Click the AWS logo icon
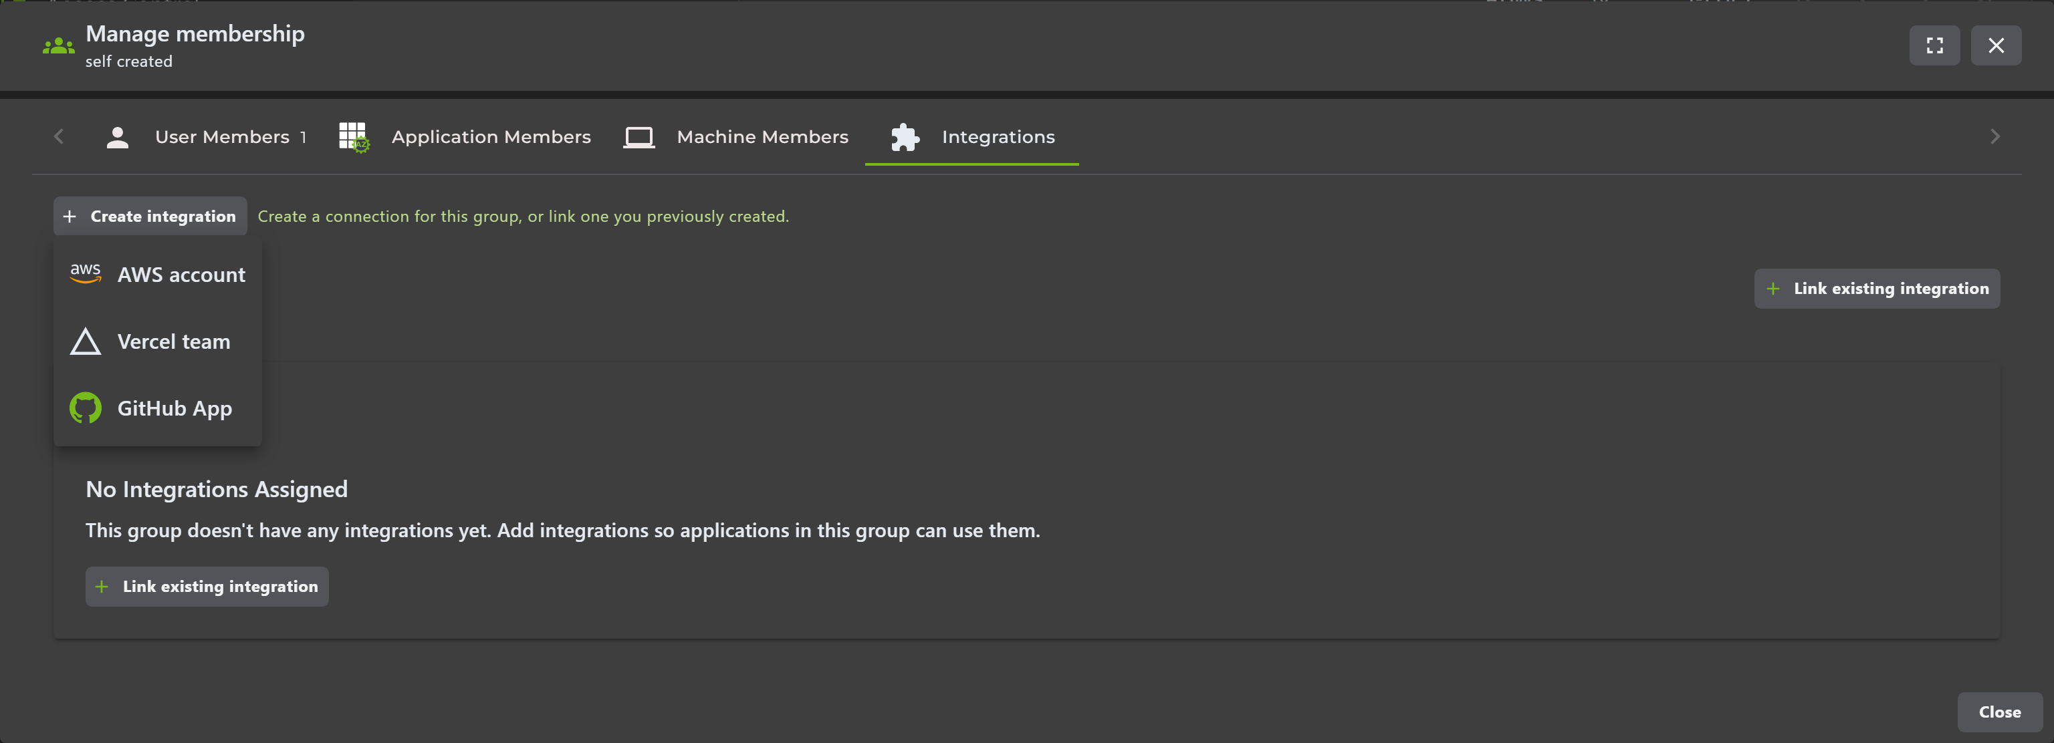This screenshot has width=2054, height=743. 86,273
